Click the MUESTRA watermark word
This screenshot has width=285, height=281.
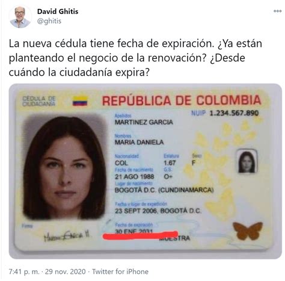(x=175, y=238)
